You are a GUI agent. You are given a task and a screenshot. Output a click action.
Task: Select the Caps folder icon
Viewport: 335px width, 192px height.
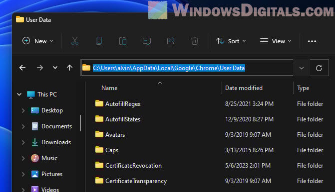(x=99, y=150)
